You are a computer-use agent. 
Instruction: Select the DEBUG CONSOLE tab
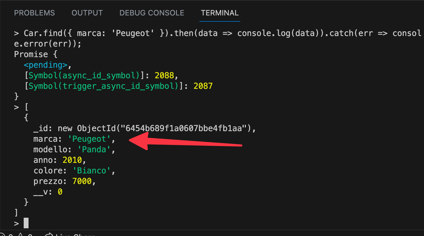tap(152, 13)
